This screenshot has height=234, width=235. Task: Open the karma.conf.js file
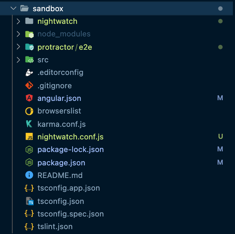pyautogui.click(x=62, y=124)
